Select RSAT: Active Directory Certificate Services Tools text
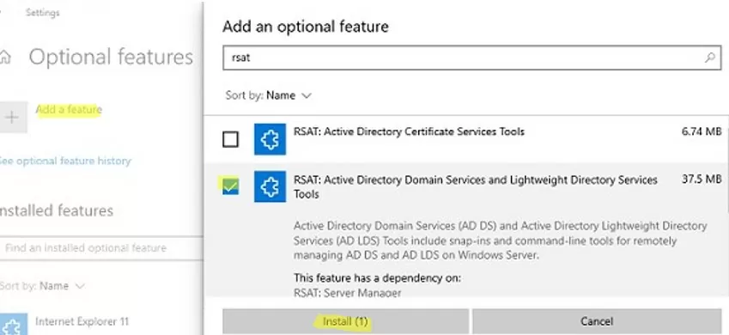Viewport: 729px width, 335px height. pos(409,131)
